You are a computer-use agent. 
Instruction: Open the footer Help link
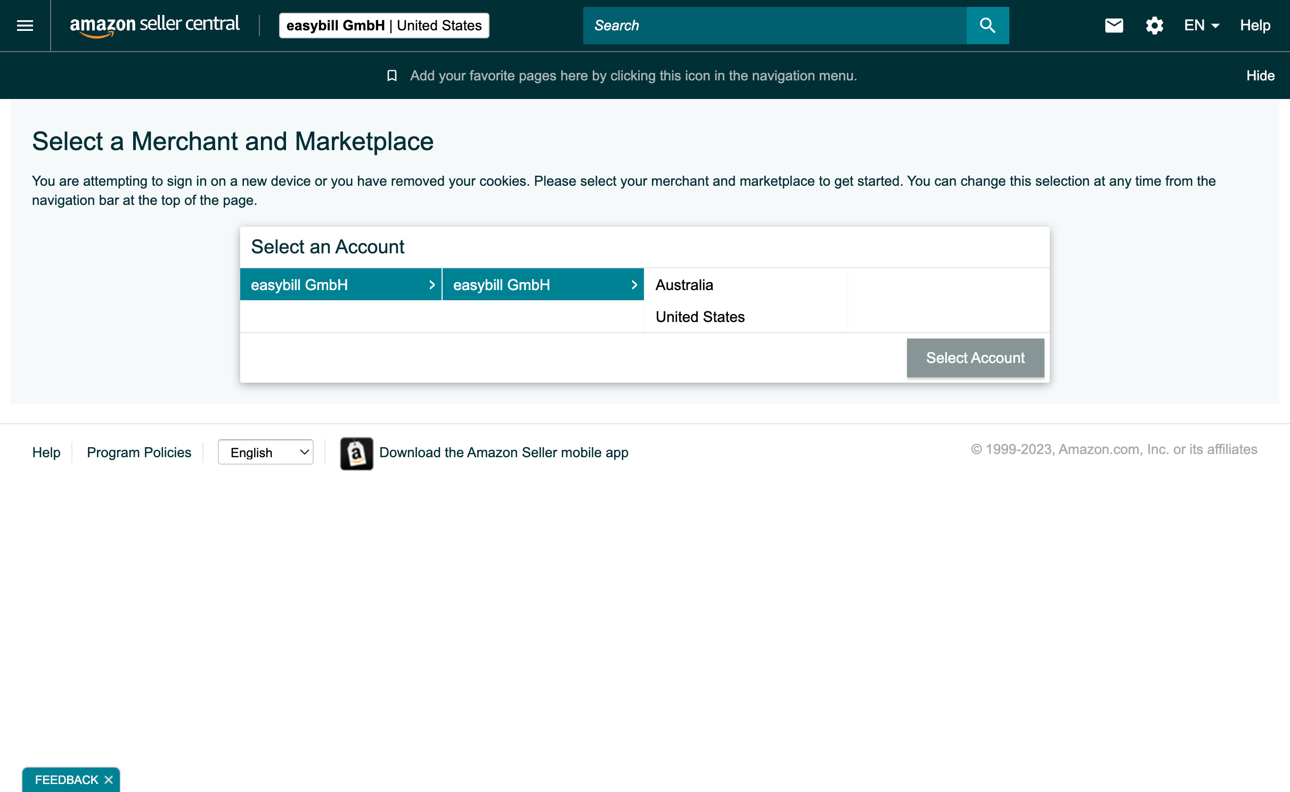[x=46, y=452]
